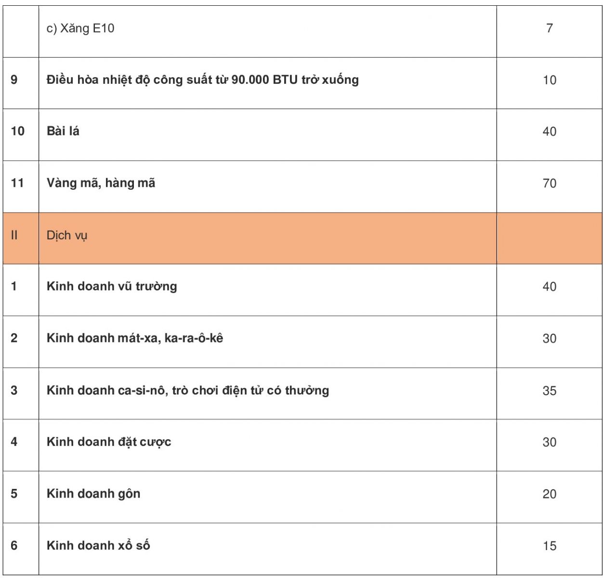603x578 pixels.
Task: Select row 9 Điều hòa nhiệt độ text
Action: tap(202, 79)
